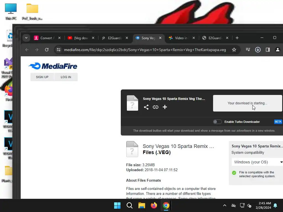
Task: Reload the MediaFire page
Action: point(47,50)
